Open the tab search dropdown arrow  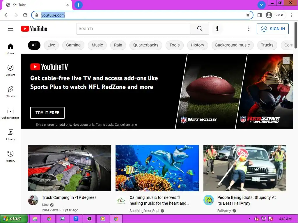click(x=262, y=5)
